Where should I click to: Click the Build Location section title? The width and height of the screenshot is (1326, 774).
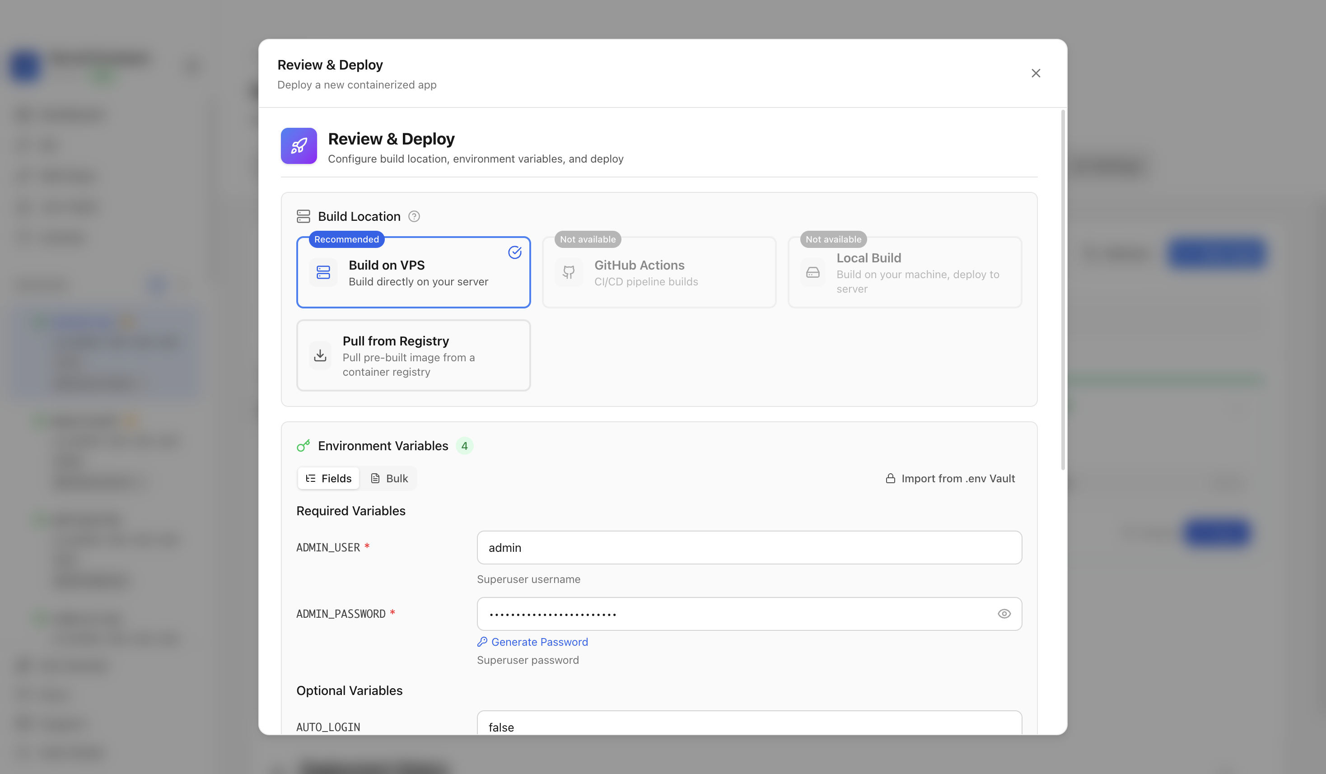click(x=359, y=216)
